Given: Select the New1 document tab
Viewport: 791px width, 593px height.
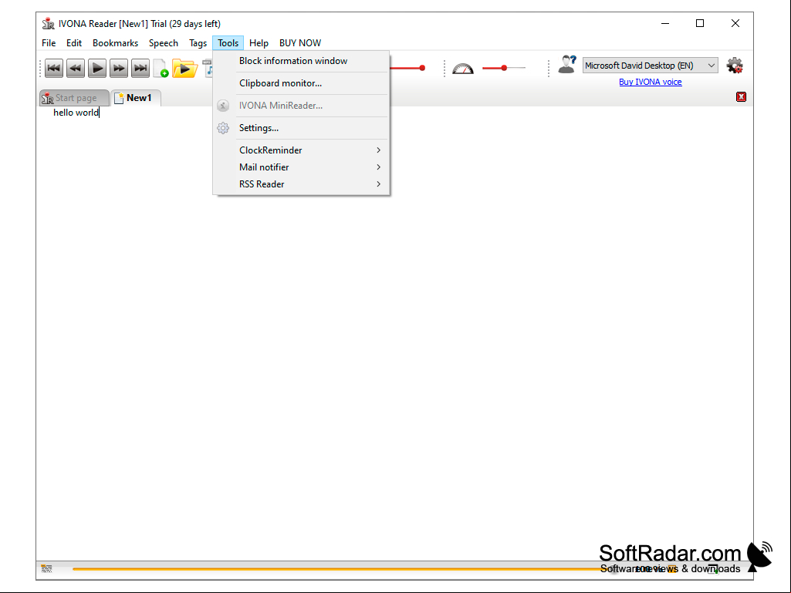Looking at the screenshot, I should [x=136, y=98].
